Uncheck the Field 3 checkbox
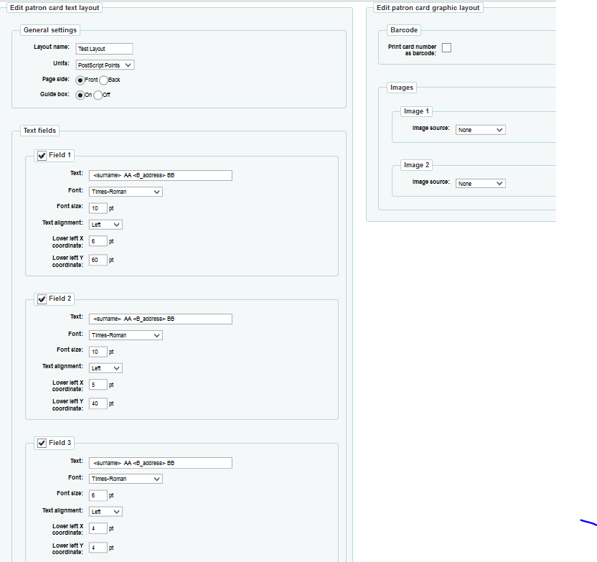The height and width of the screenshot is (562, 597). click(42, 444)
